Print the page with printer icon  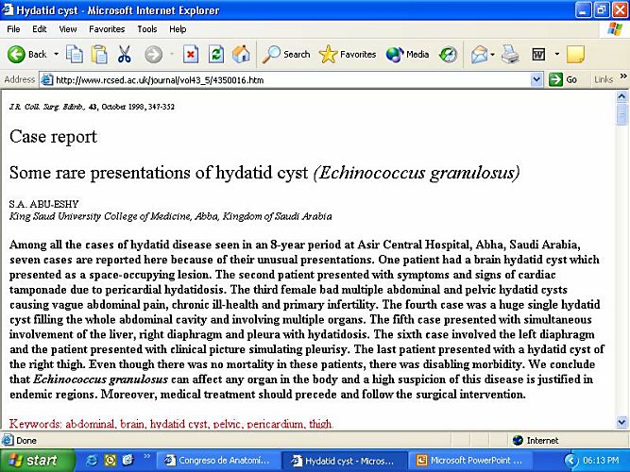pyautogui.click(x=510, y=54)
